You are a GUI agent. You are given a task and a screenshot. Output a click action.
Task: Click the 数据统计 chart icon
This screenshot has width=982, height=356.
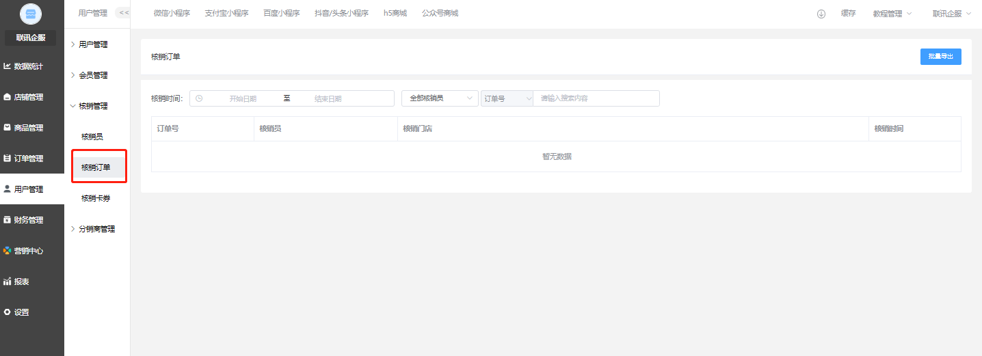[7, 66]
